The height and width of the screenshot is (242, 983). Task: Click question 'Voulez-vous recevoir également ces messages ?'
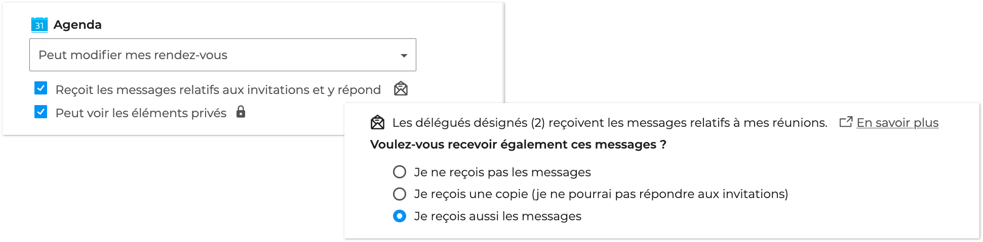[x=518, y=144]
